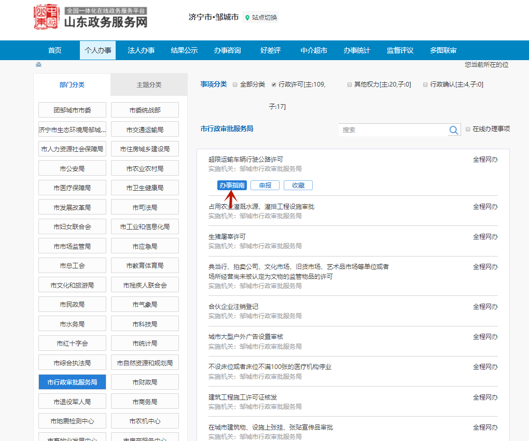Image resolution: width=529 pixels, height=441 pixels.
Task: Click the 办事指南 button
Action: [232, 186]
